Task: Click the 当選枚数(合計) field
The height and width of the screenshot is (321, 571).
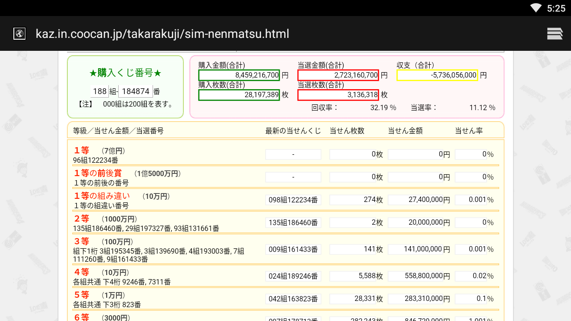Action: pyautogui.click(x=338, y=95)
